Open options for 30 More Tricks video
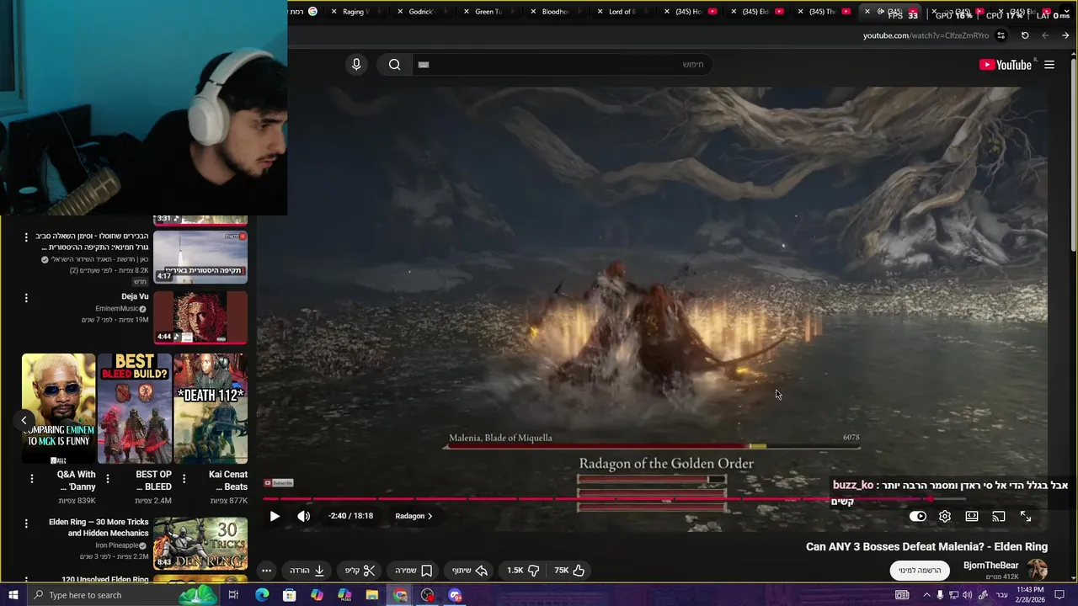This screenshot has height=606, width=1078. (26, 524)
